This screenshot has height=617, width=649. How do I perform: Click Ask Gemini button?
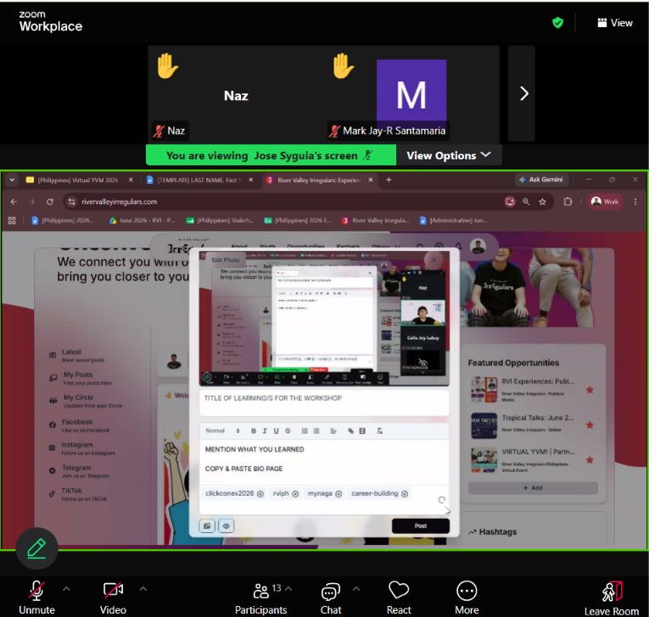pyautogui.click(x=541, y=180)
